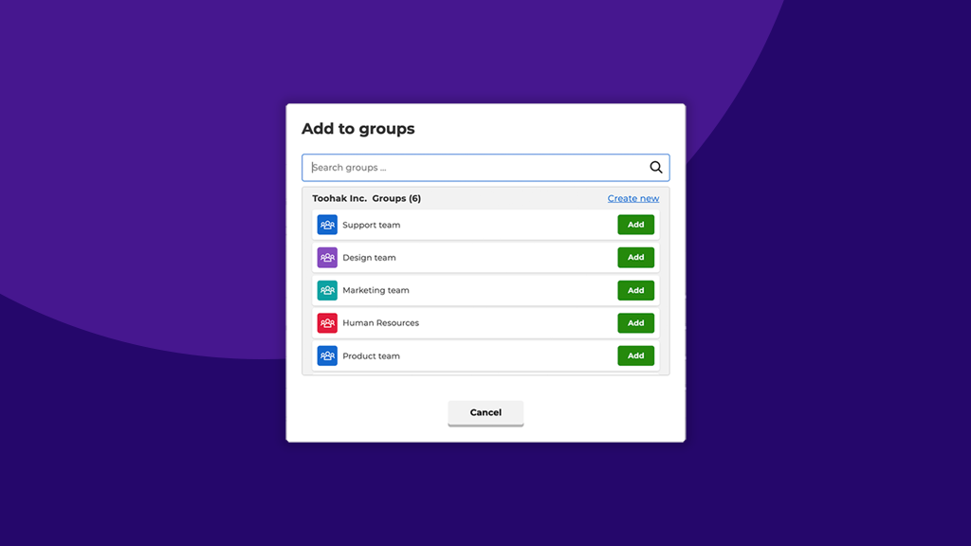Add the Design team group

coord(635,257)
